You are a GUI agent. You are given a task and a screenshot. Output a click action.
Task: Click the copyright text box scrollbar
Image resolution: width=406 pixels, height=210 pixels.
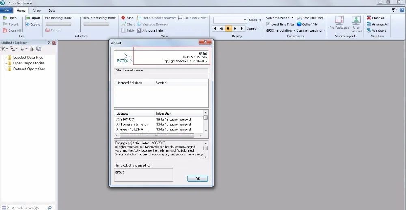point(205,150)
